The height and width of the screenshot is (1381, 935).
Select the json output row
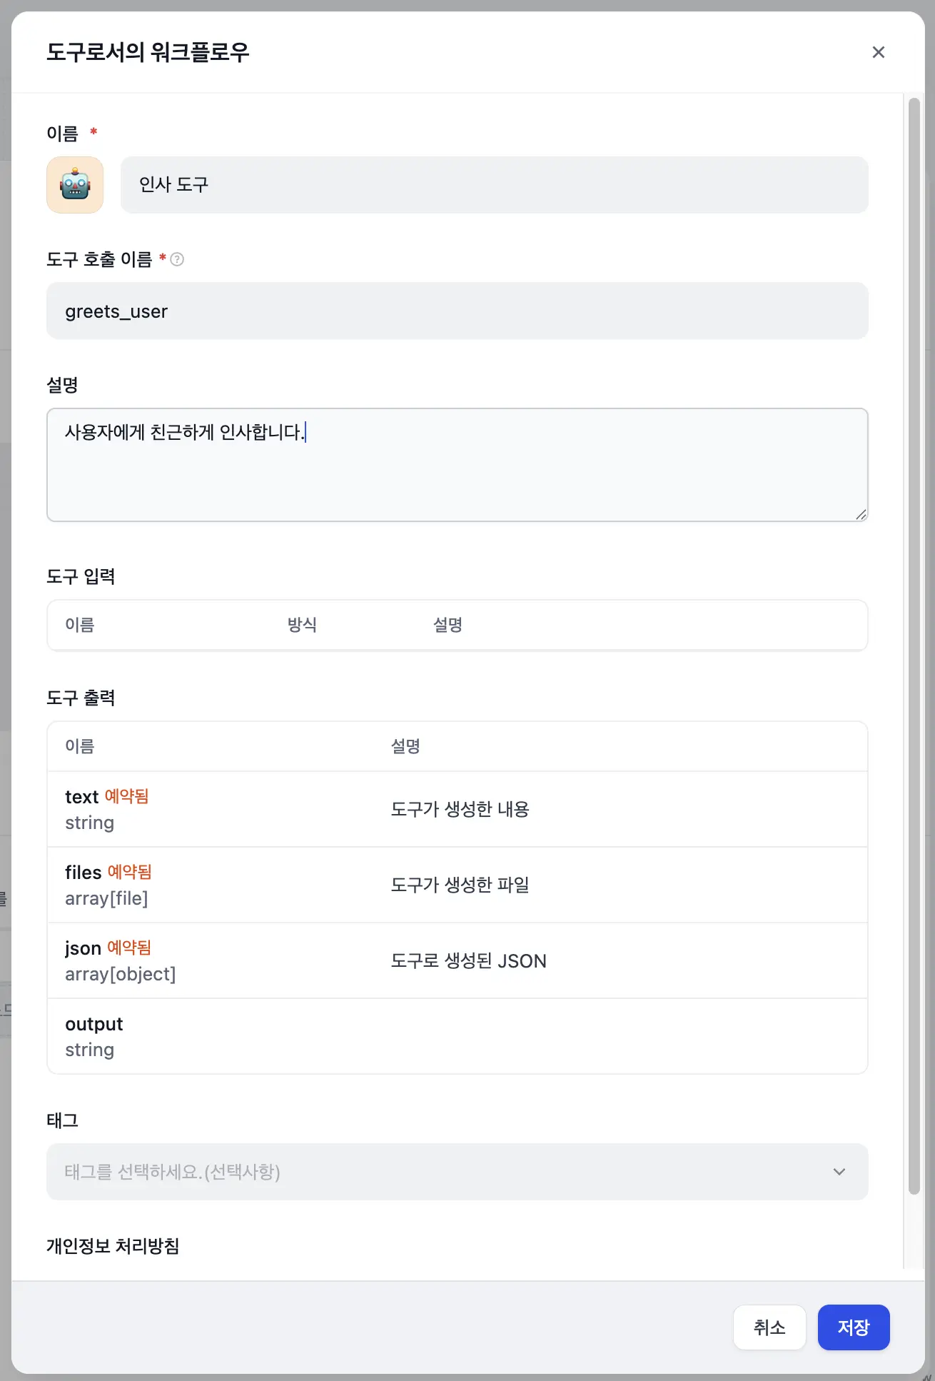coord(457,960)
